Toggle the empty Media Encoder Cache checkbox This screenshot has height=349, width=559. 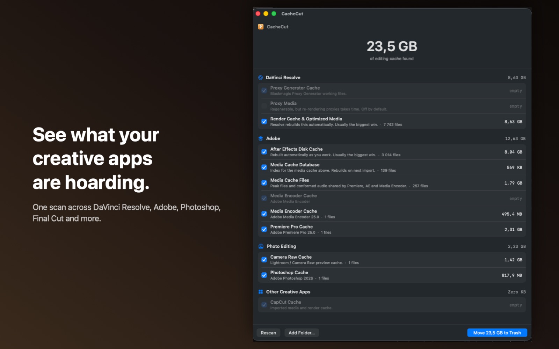[x=264, y=198]
